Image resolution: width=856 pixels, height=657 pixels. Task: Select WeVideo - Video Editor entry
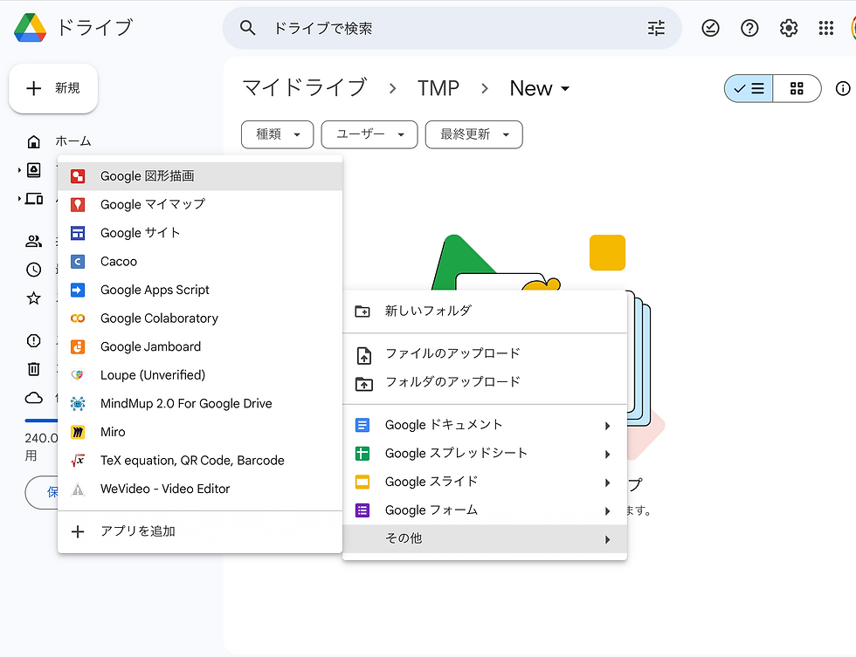pos(200,489)
